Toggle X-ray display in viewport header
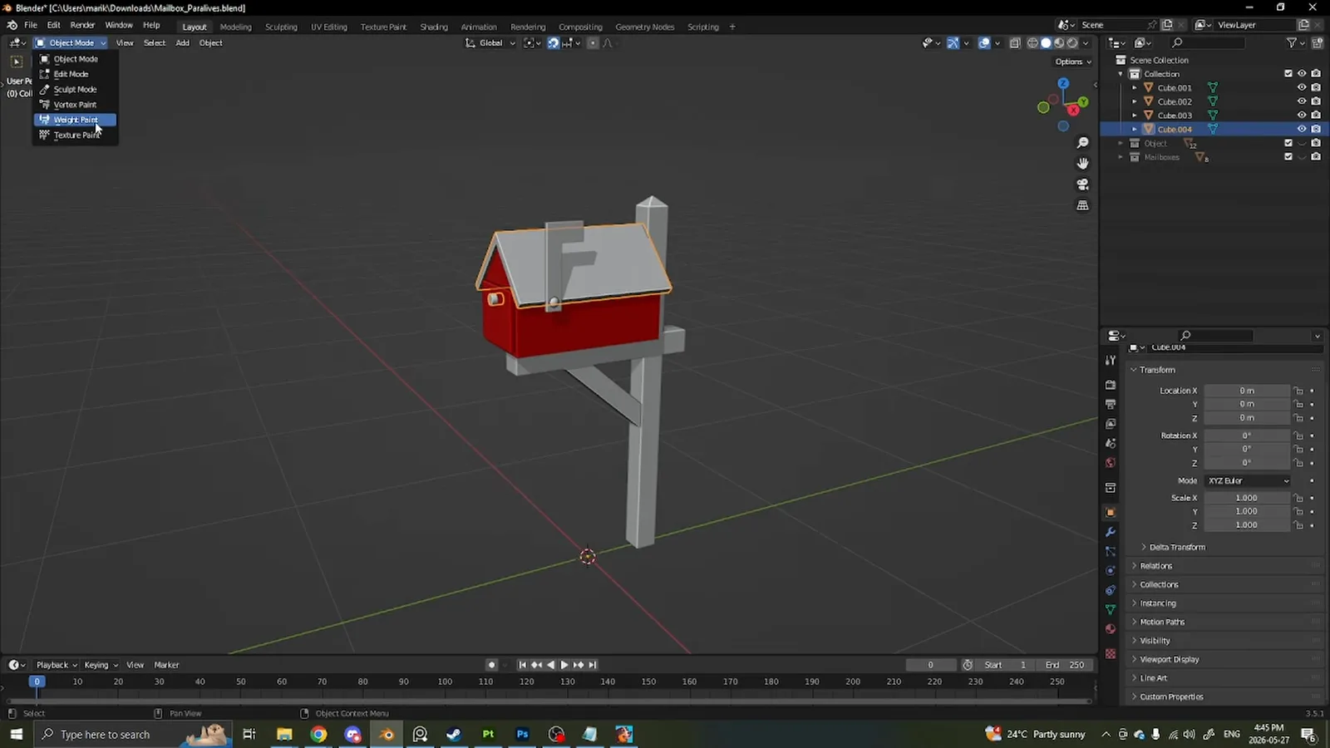Screen dimensions: 1330x748 coord(1015,43)
